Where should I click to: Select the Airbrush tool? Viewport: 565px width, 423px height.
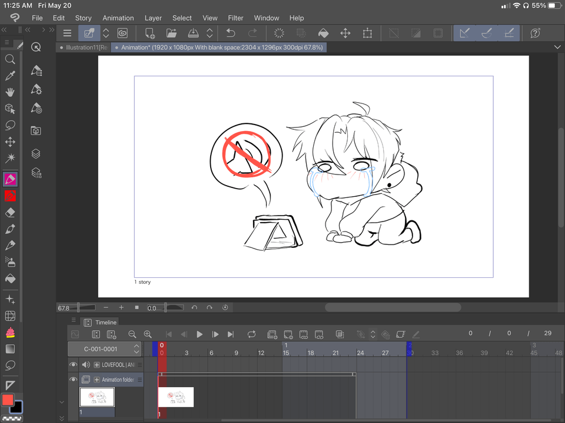click(x=10, y=262)
